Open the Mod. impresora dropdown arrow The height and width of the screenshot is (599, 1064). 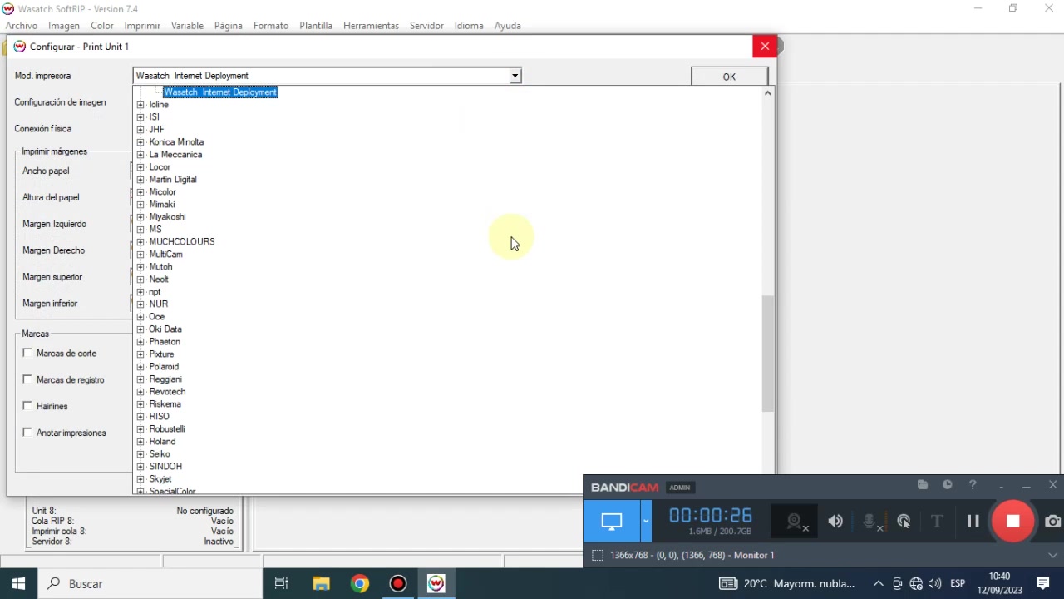[x=515, y=76]
